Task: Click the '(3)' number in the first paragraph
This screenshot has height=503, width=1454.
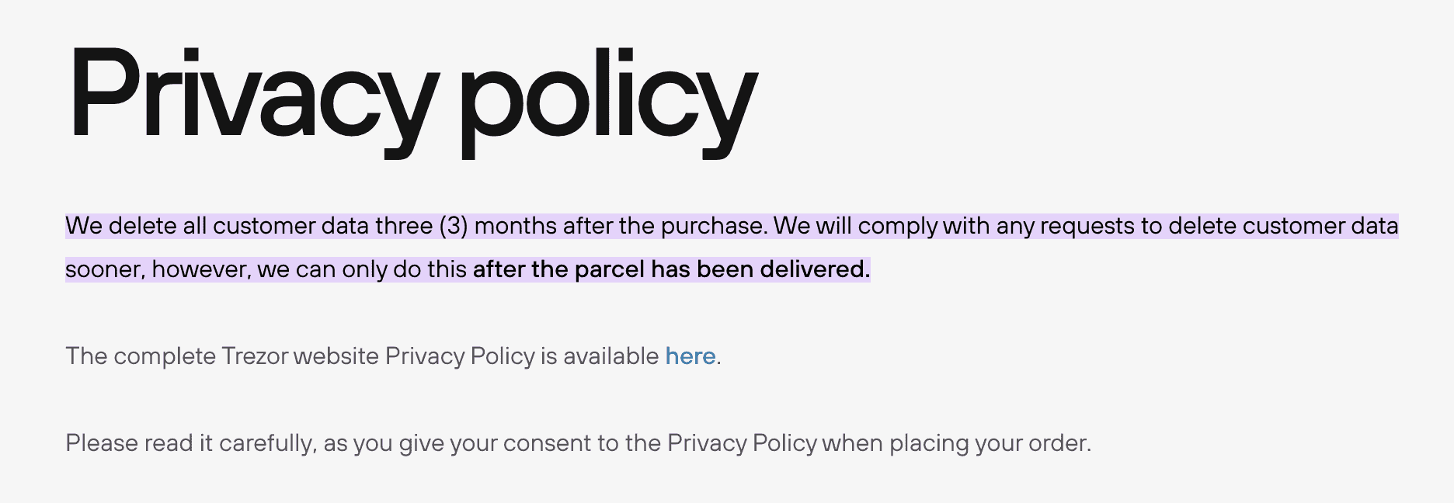Action: click(454, 226)
